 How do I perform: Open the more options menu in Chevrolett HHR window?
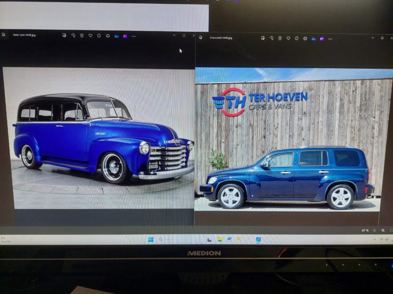pyautogui.click(x=330, y=39)
